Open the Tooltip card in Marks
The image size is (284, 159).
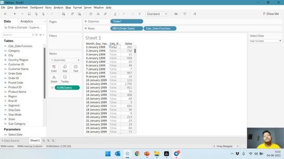[x=65, y=79]
